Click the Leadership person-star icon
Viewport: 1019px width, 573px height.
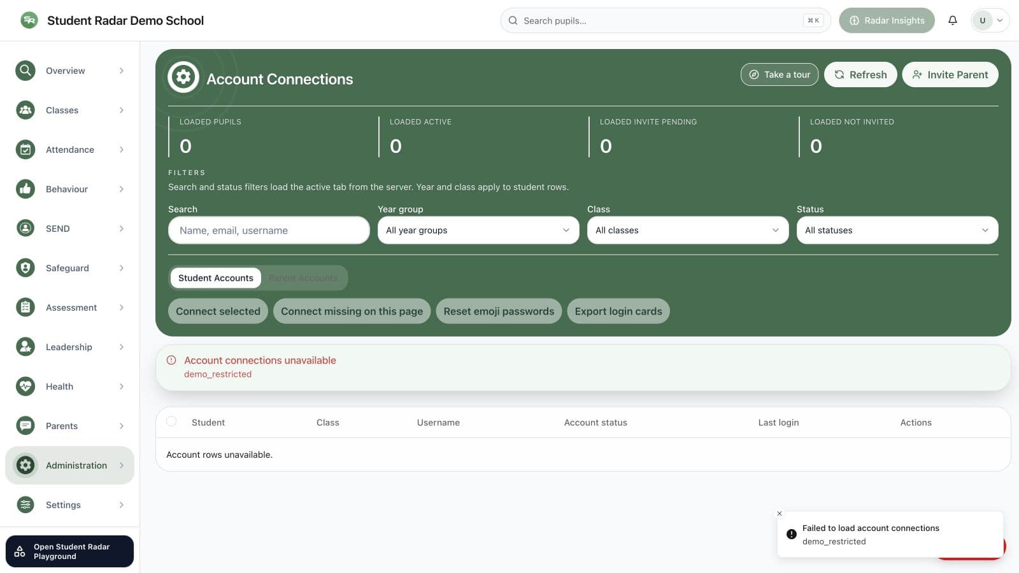(25, 347)
